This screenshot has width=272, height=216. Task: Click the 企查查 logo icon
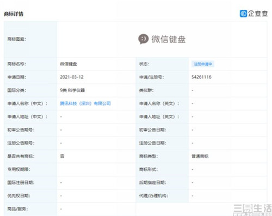243,14
